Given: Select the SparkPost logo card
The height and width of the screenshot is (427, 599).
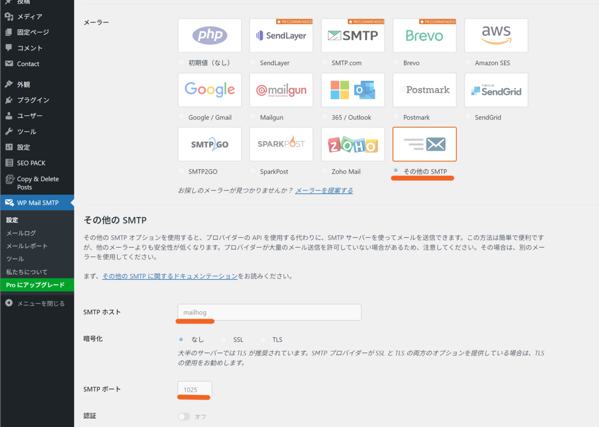Looking at the screenshot, I should click(281, 144).
